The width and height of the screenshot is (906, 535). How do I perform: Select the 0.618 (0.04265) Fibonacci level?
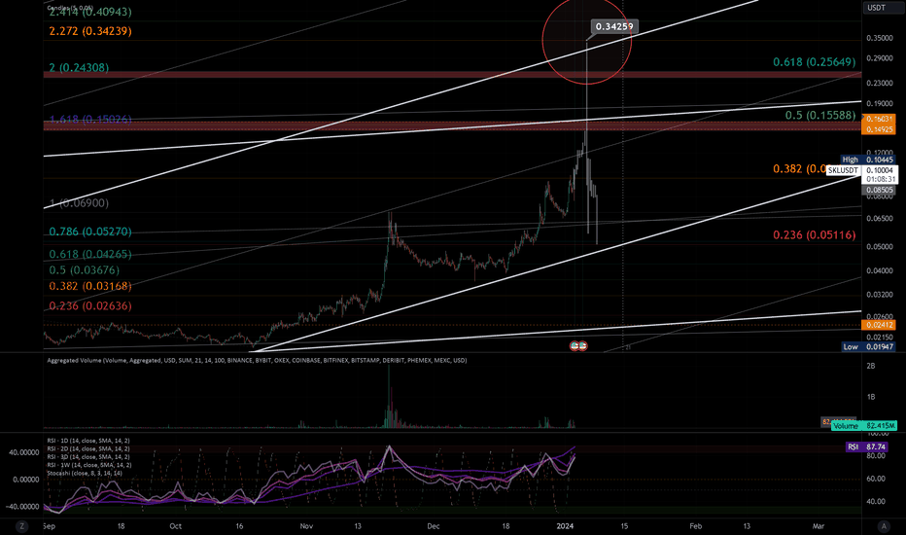click(90, 255)
